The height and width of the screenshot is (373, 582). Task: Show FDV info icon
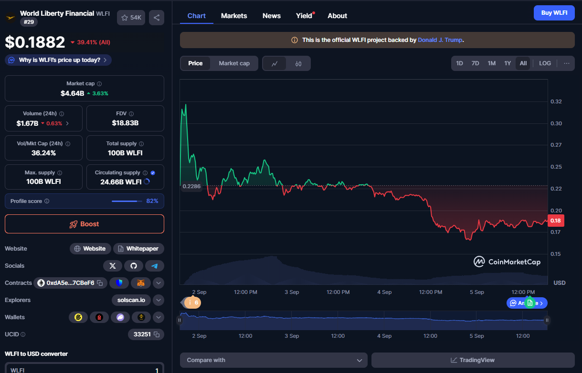tap(131, 114)
